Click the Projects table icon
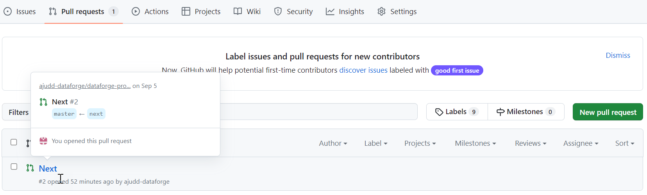 186,12
